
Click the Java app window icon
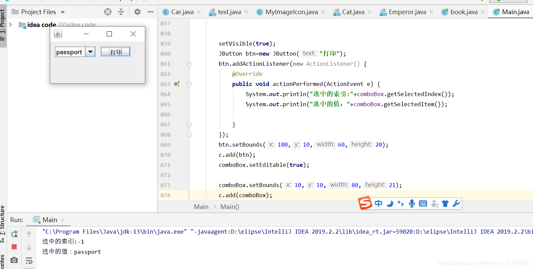58,34
